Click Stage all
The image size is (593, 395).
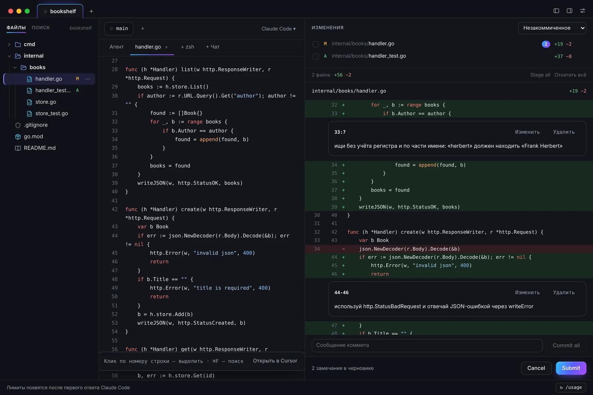[x=540, y=75]
